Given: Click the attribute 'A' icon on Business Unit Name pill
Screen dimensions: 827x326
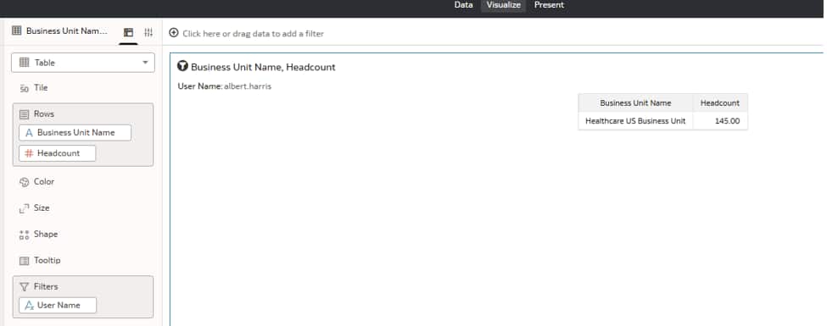Looking at the screenshot, I should (x=29, y=133).
